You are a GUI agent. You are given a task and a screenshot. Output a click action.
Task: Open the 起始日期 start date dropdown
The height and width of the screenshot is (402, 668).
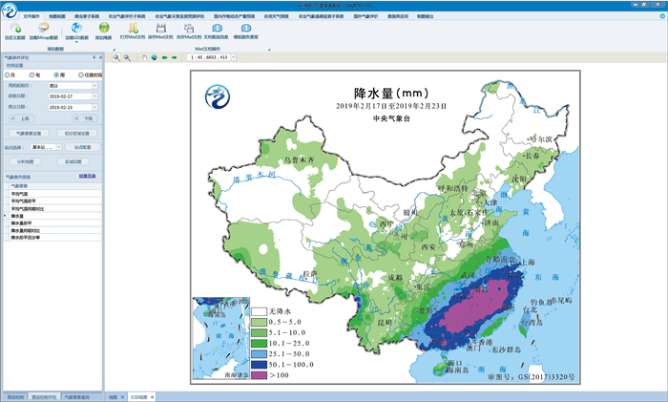pos(95,96)
